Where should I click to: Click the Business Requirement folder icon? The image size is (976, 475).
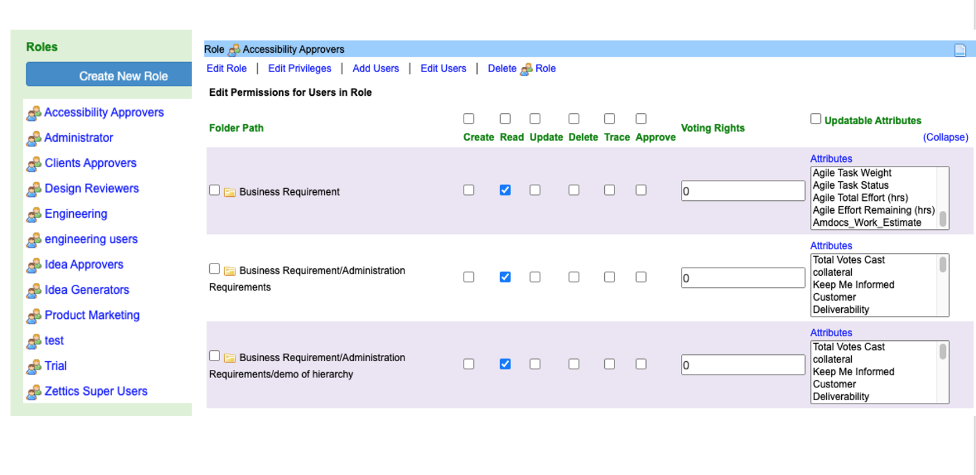(230, 192)
